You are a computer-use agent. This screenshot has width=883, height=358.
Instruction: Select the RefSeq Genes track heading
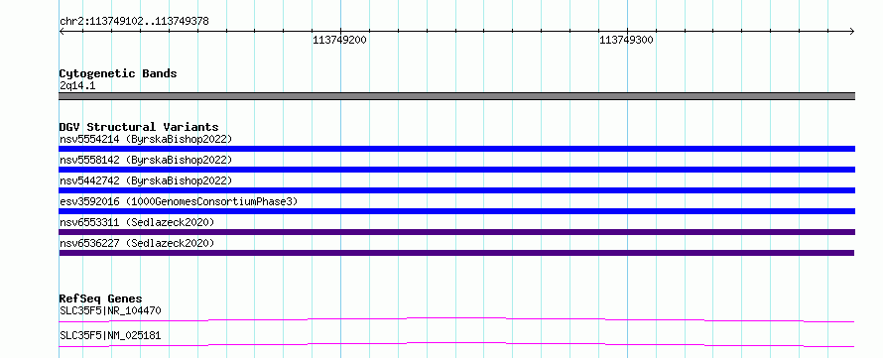tap(101, 298)
